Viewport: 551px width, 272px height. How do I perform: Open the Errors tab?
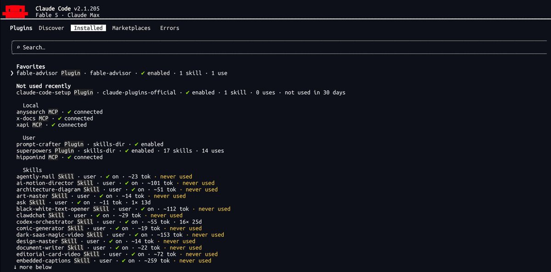coord(170,28)
